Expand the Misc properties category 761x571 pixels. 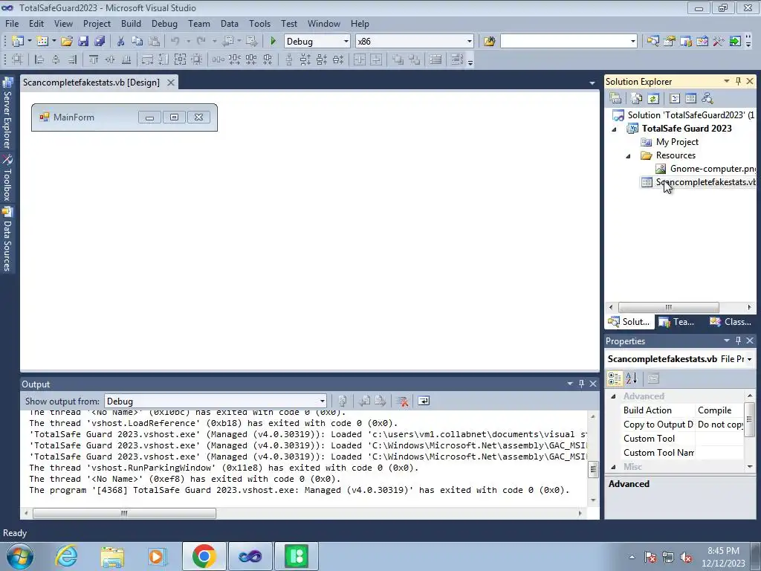(613, 467)
